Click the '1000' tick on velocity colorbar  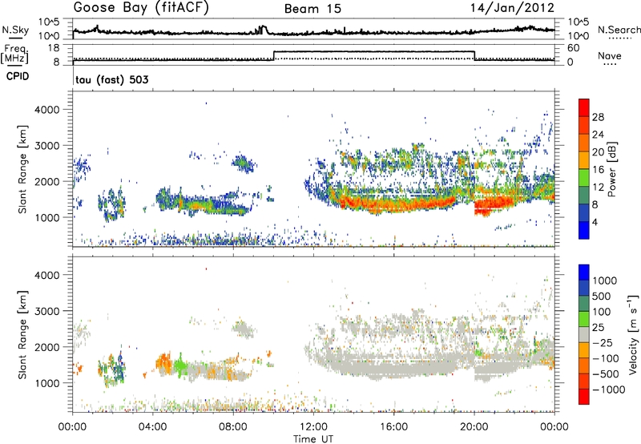pyautogui.click(x=605, y=281)
